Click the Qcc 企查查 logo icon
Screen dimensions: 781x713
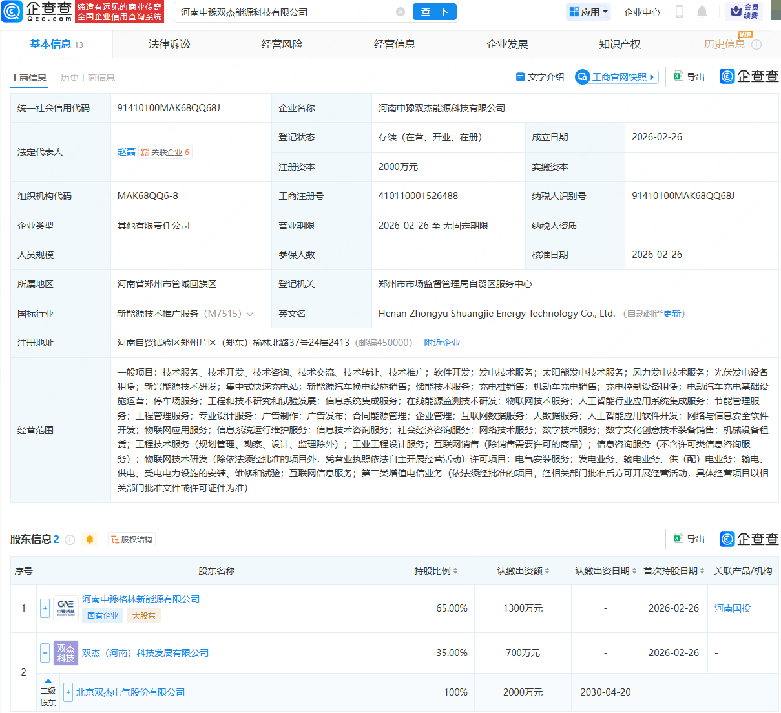coord(13,12)
